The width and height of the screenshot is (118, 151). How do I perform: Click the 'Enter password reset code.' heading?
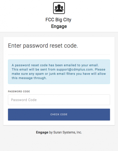tap(43, 46)
